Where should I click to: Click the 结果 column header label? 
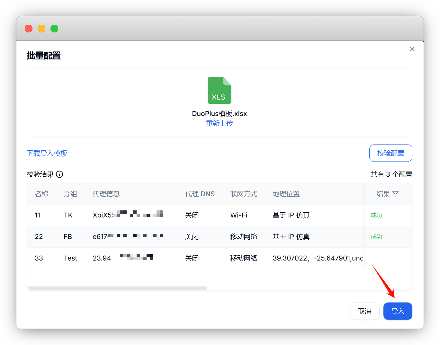383,194
